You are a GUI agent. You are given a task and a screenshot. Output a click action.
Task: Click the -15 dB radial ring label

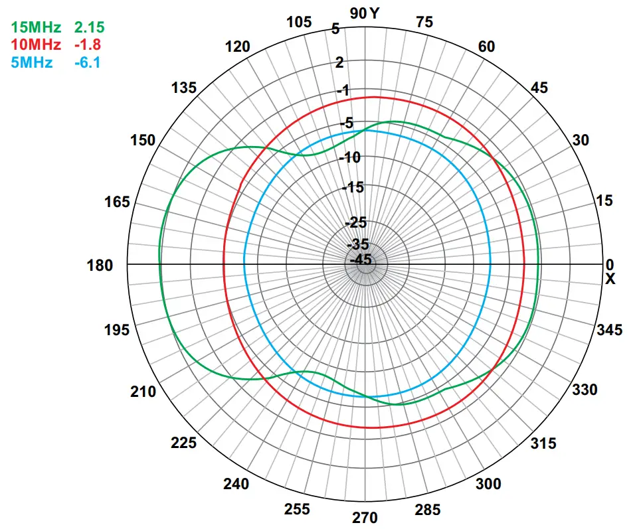pyautogui.click(x=353, y=188)
